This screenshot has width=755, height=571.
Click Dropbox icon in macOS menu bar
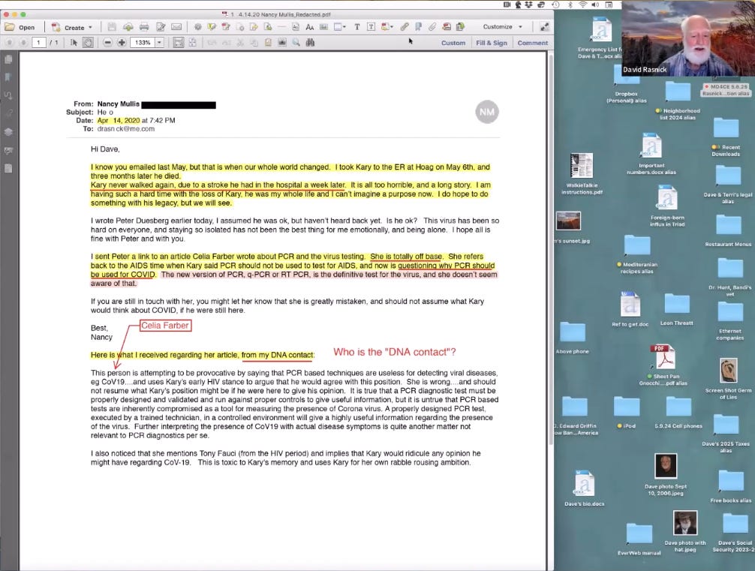(x=529, y=5)
